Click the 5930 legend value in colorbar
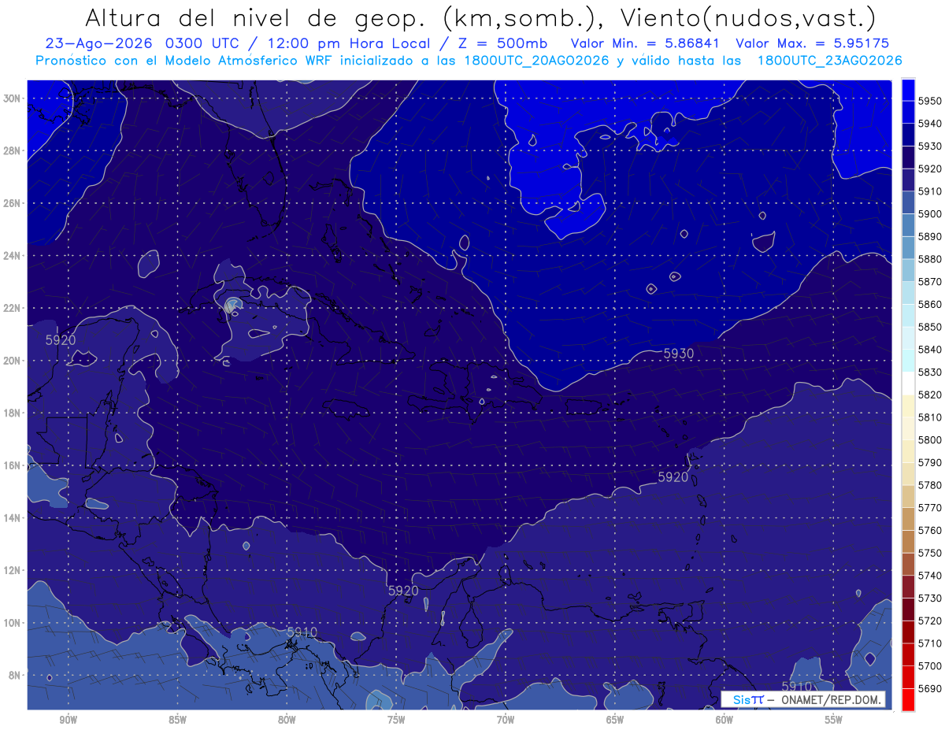The height and width of the screenshot is (730, 945). [x=929, y=146]
